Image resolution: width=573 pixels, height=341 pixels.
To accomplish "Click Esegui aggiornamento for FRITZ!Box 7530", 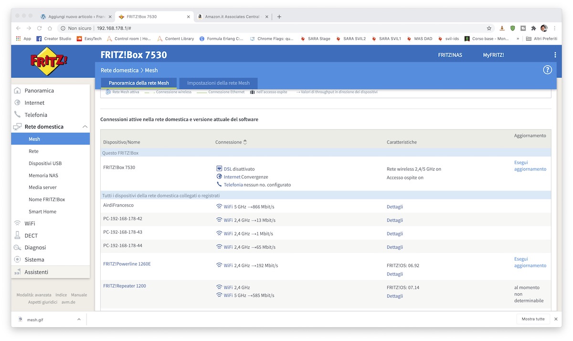I will 530,165.
